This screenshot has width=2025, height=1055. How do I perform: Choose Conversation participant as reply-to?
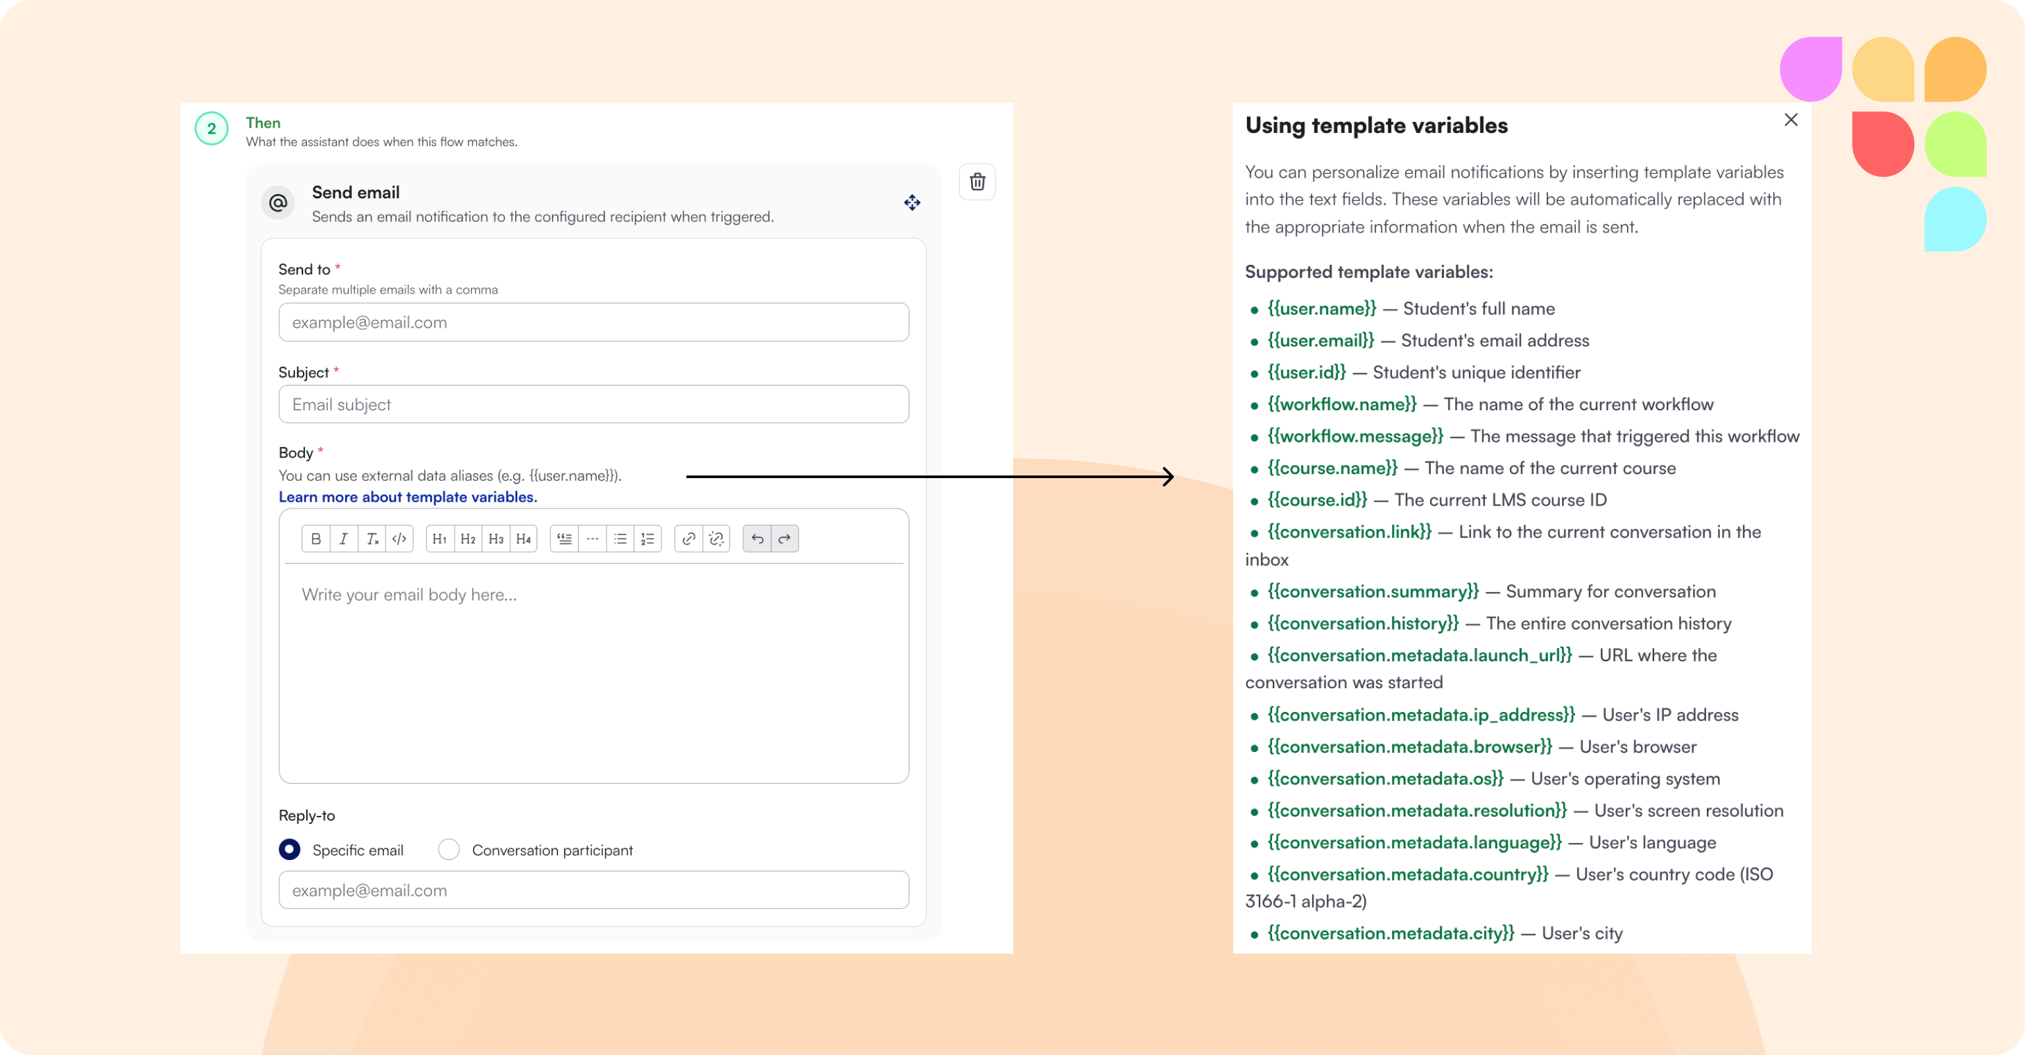(x=449, y=849)
